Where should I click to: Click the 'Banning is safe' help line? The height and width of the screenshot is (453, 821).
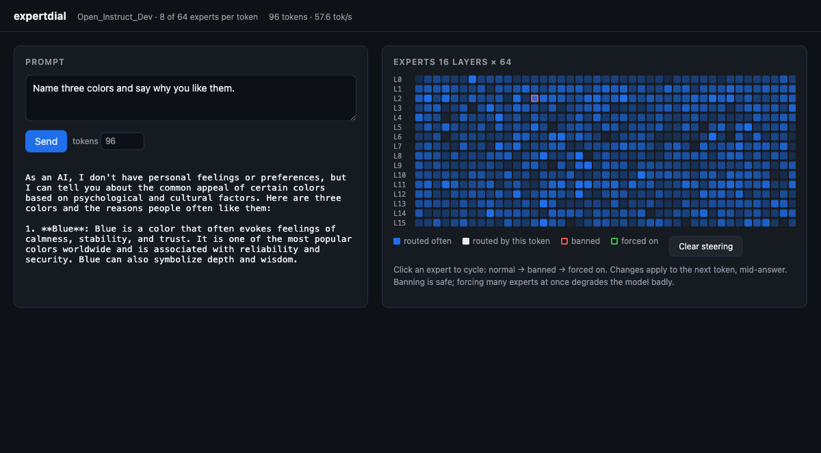click(534, 282)
